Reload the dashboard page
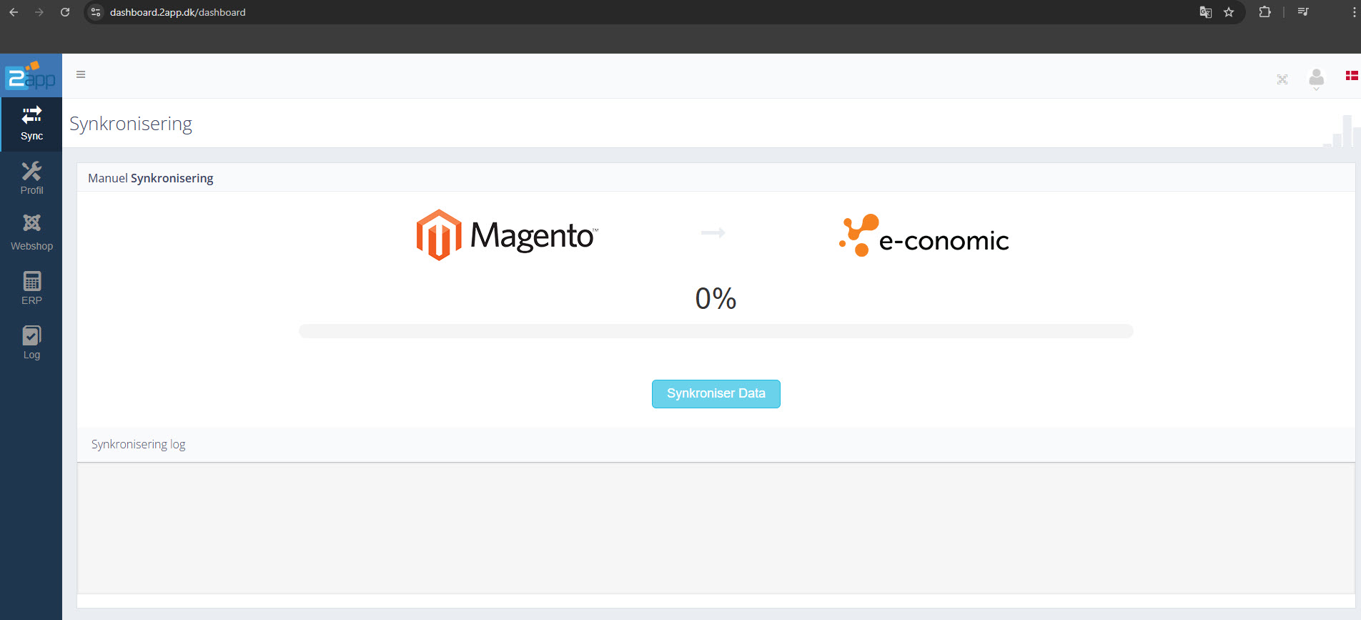This screenshot has height=620, width=1361. (65, 12)
